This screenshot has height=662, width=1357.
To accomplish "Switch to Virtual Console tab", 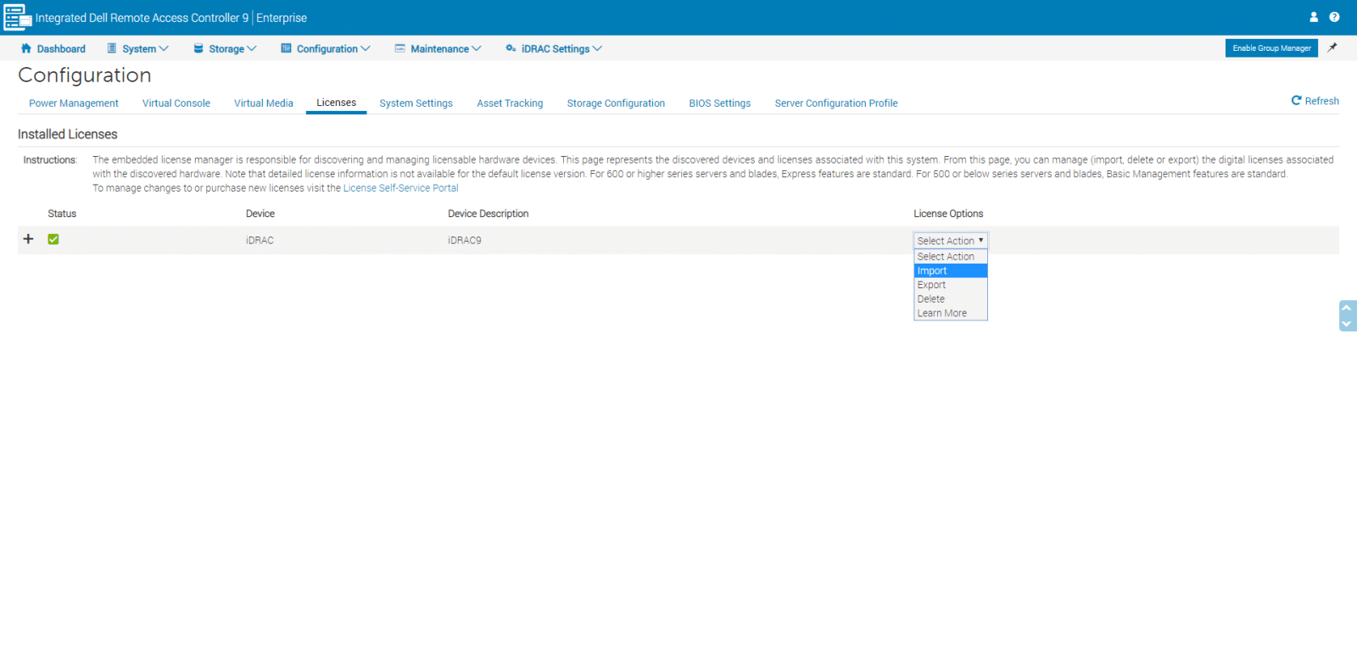I will point(176,103).
